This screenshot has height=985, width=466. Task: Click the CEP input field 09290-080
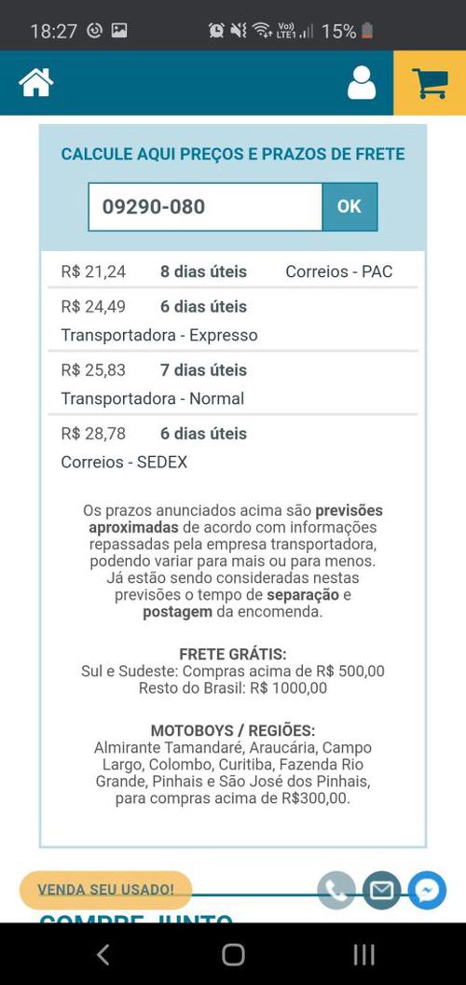(205, 207)
